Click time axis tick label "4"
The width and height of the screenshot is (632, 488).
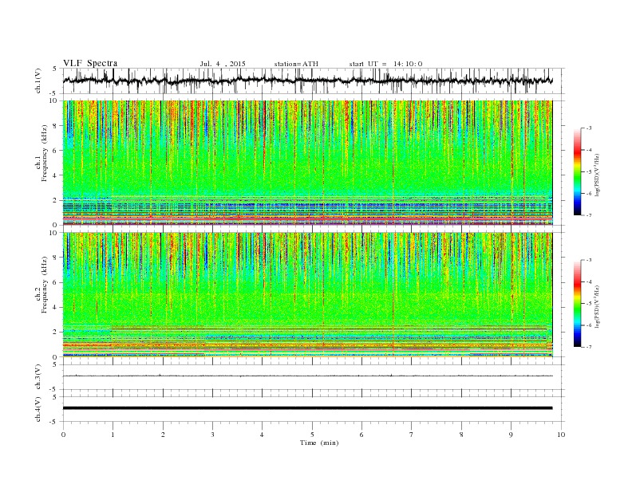[x=262, y=435]
